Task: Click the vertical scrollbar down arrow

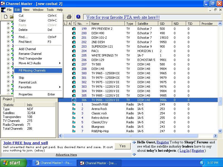Action: click(220, 131)
